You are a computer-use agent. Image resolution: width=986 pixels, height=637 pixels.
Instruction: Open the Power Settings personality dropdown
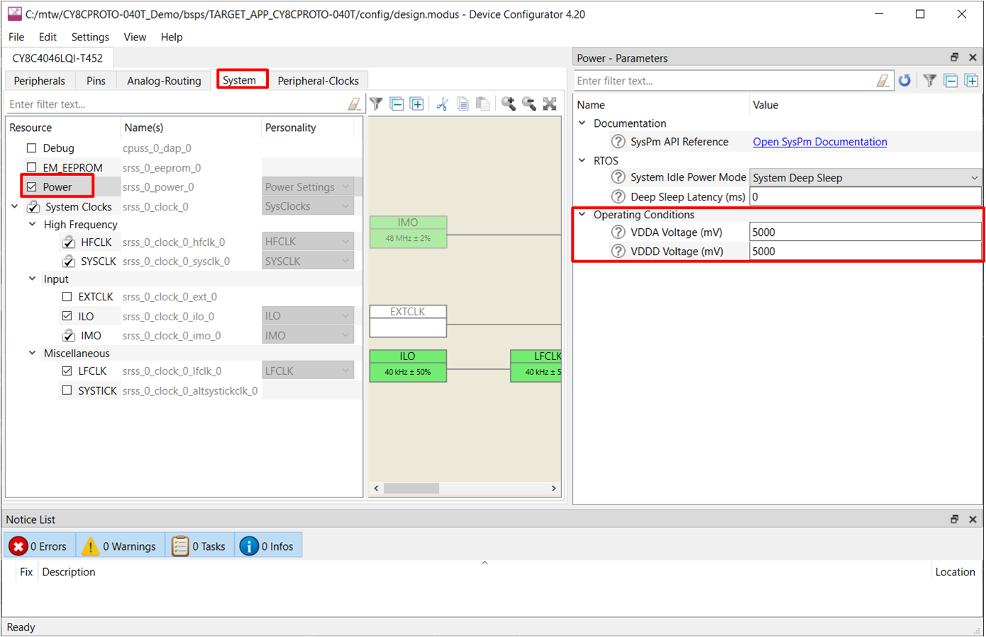[x=308, y=187]
